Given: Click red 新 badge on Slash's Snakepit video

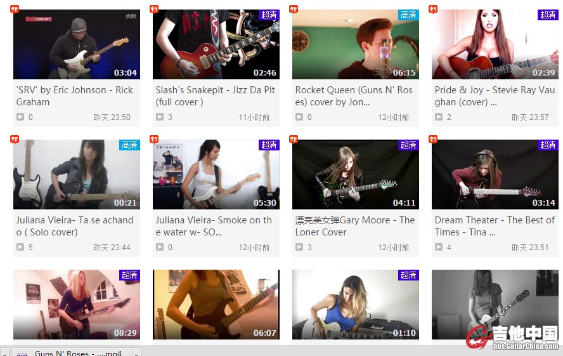Looking at the screenshot, I should (154, 9).
